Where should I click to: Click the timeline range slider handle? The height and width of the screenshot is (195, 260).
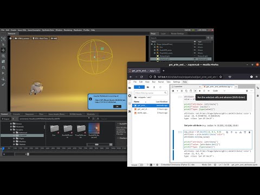click(x=28, y=154)
